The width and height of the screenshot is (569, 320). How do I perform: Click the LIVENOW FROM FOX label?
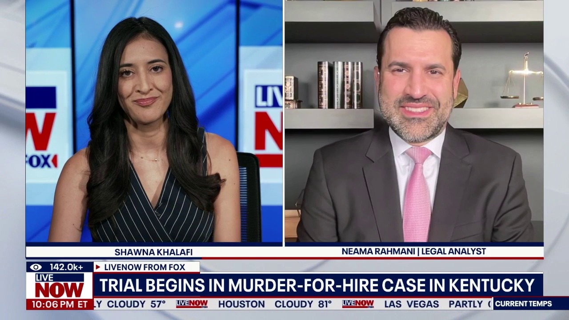pyautogui.click(x=144, y=267)
